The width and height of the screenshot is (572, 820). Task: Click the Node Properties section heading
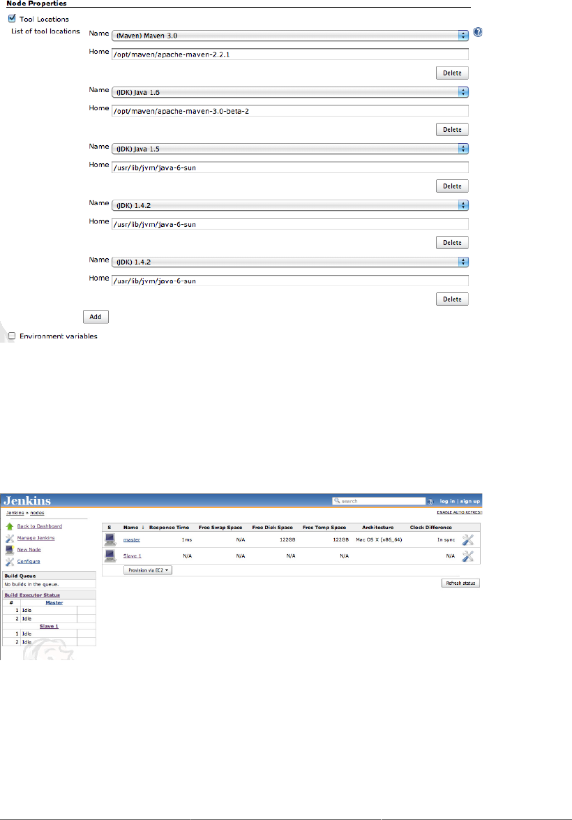36,3
